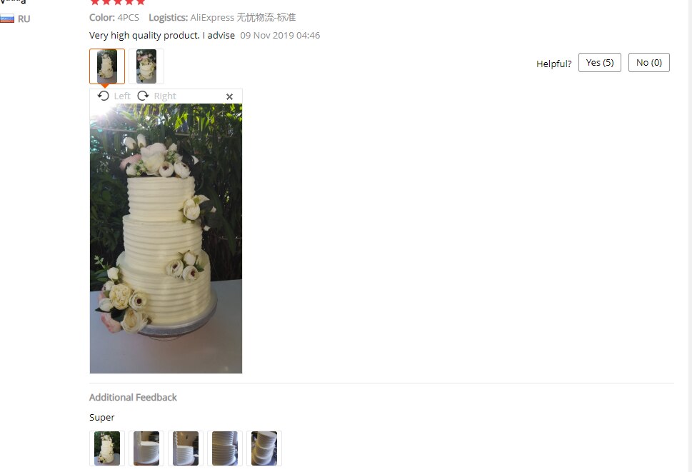Click the Russian flag icon

click(x=7, y=19)
